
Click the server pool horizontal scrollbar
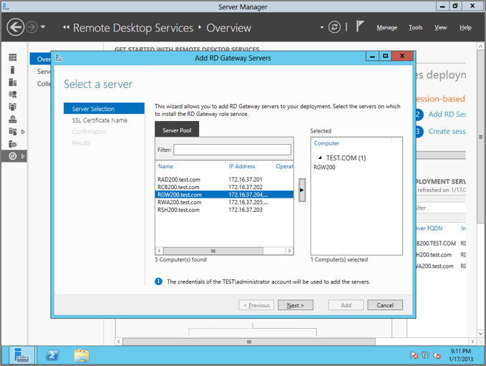(223, 251)
